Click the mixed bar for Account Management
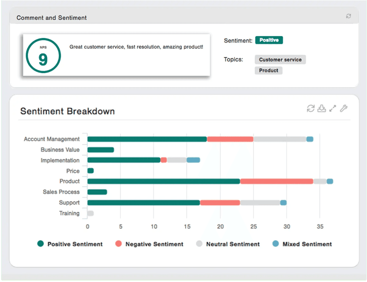367x282 pixels. click(310, 139)
